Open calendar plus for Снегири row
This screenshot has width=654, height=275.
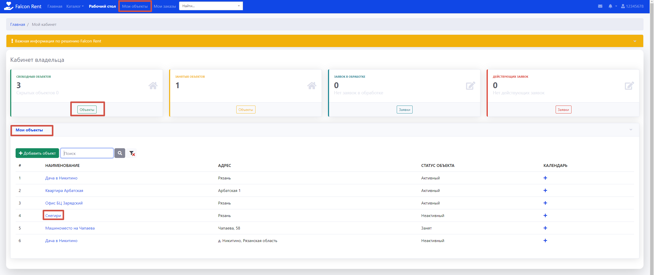pyautogui.click(x=545, y=215)
